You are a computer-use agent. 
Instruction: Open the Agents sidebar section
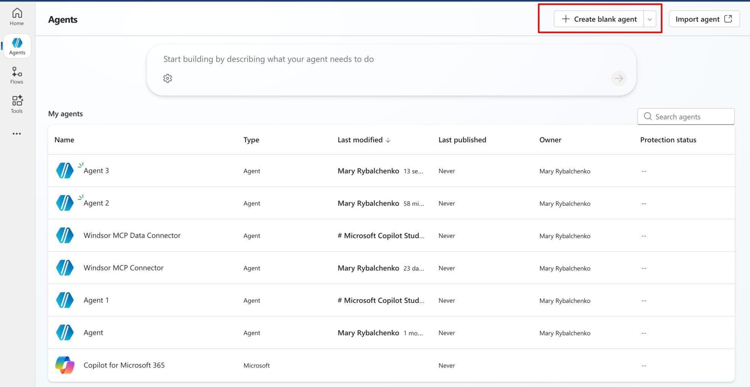(x=17, y=46)
